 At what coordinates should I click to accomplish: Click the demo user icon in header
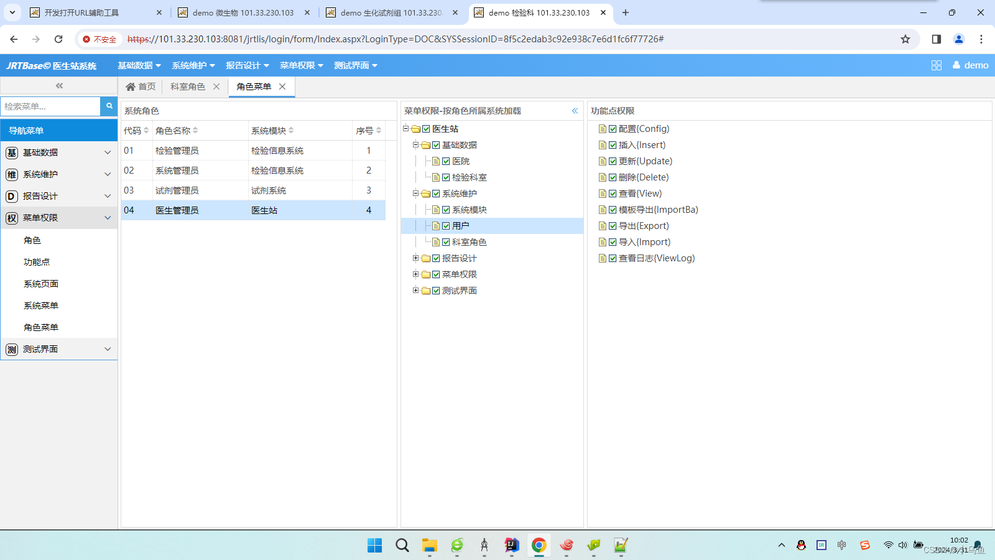[956, 65]
